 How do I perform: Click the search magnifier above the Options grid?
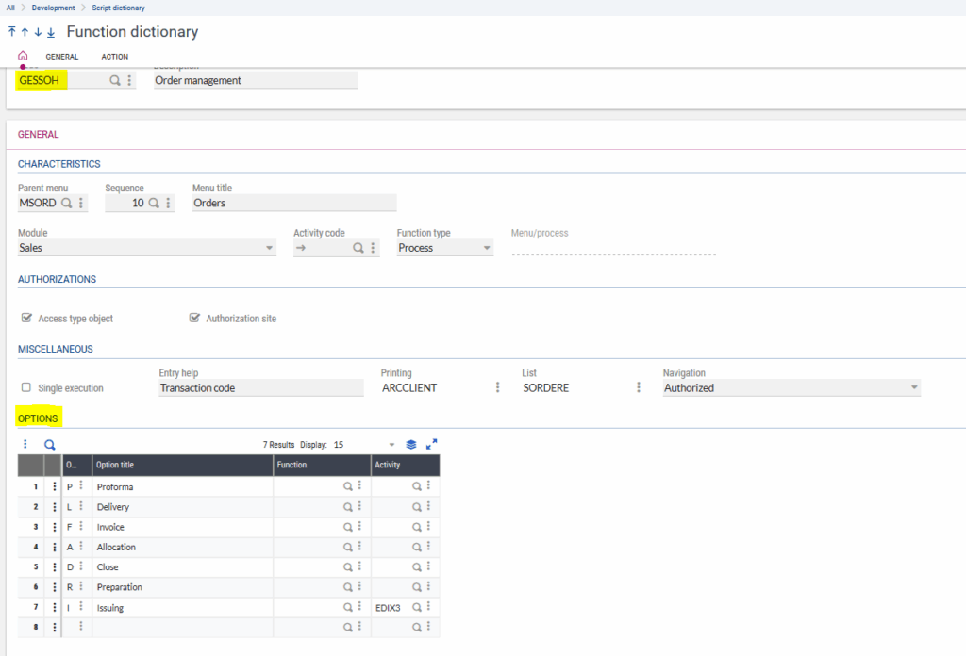click(49, 444)
